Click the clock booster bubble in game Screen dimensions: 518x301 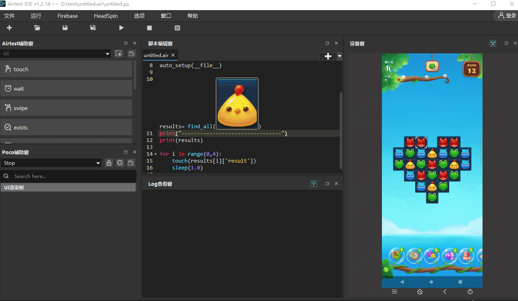point(414,255)
